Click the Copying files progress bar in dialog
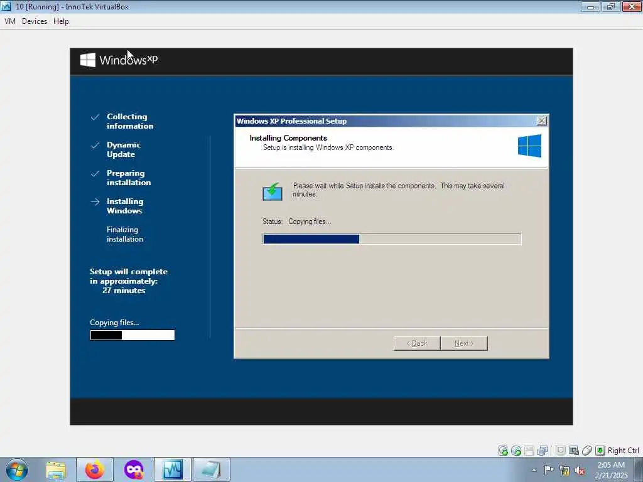 [x=392, y=239]
